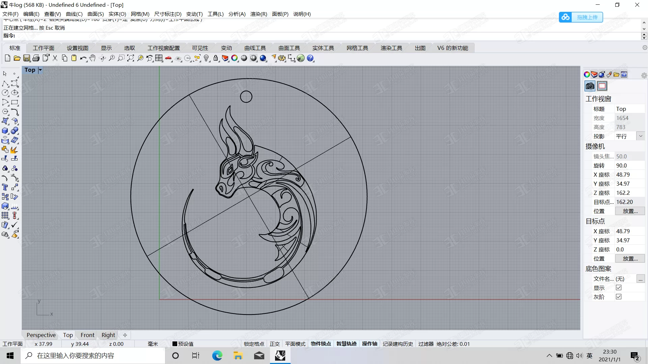Browse wallpaper file with ... button
This screenshot has height=364, width=648.
640,279
